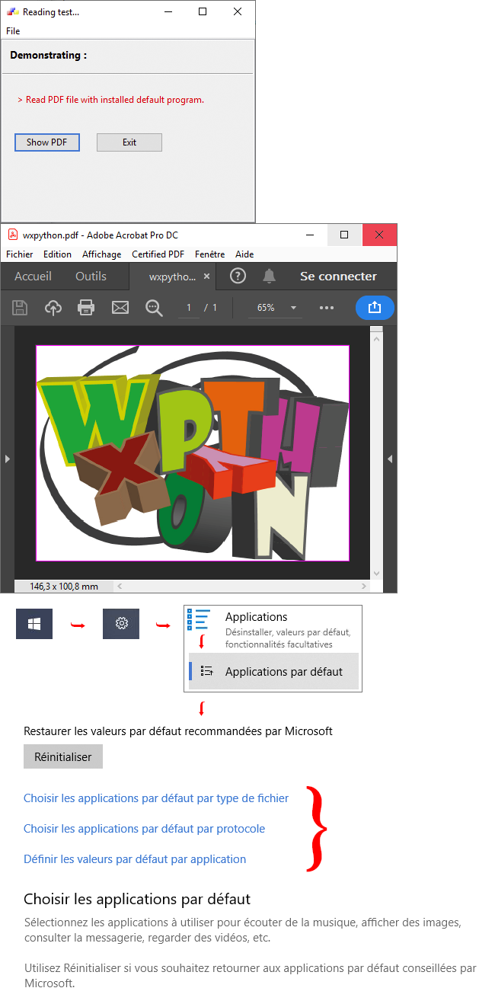Image resolution: width=495 pixels, height=1004 pixels.
Task: Open the three-dots more tools menu
Action: pyautogui.click(x=327, y=308)
